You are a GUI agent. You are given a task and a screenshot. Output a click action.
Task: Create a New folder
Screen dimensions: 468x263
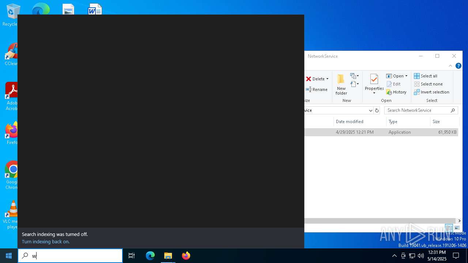(341, 85)
